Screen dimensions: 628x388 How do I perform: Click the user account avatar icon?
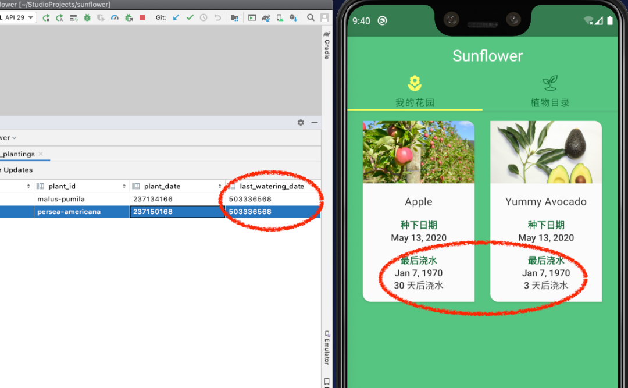coord(325,17)
